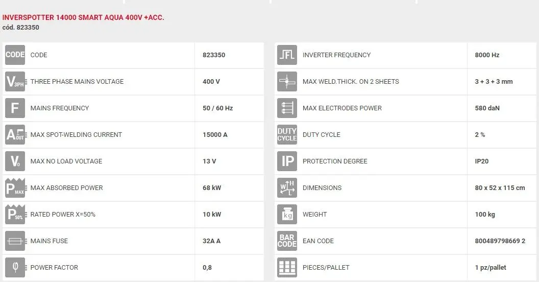Click the weight kg icon
This screenshot has height=282, width=539.
pyautogui.click(x=287, y=215)
